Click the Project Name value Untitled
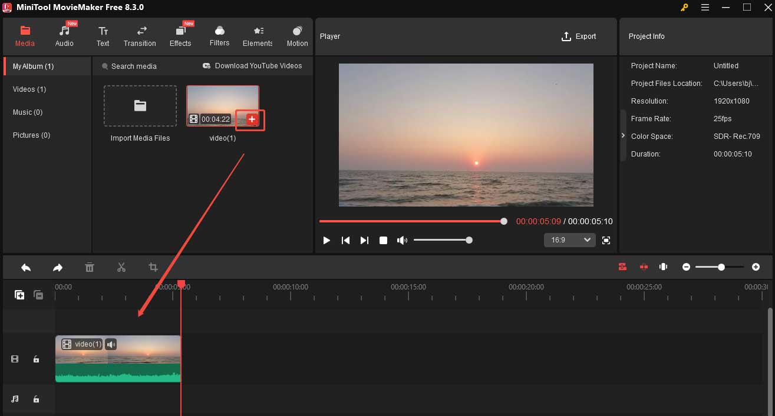Screen dimensions: 775x416 [725, 65]
